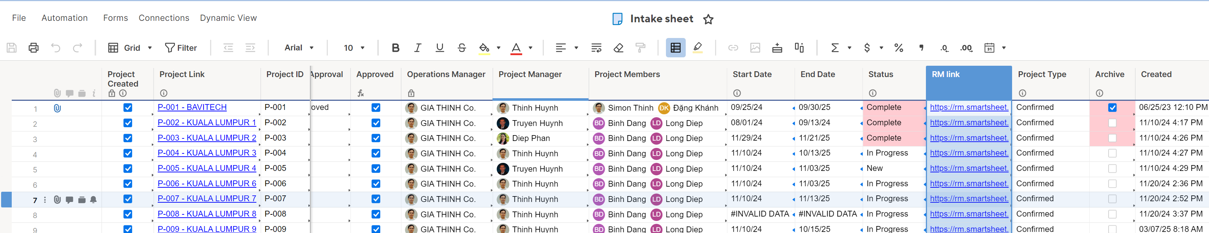
Task: Click the Highlight changes icon
Action: (x=697, y=48)
